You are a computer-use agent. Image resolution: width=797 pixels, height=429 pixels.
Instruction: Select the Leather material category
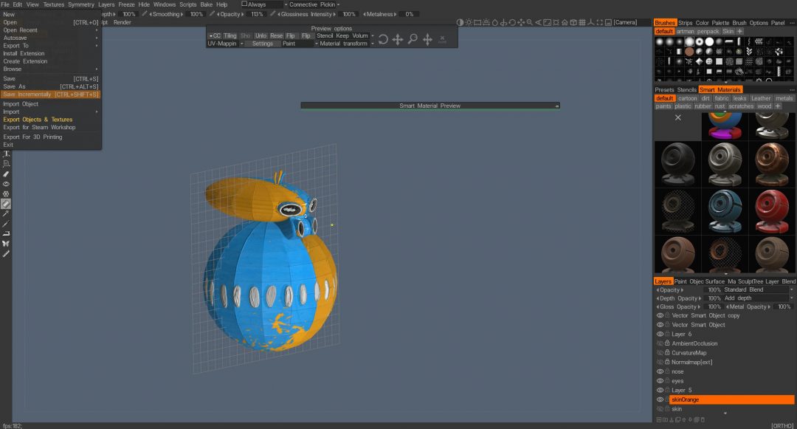click(761, 99)
